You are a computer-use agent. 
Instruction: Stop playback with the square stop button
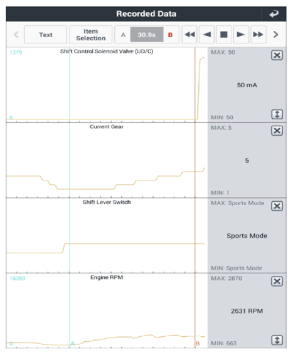click(223, 35)
